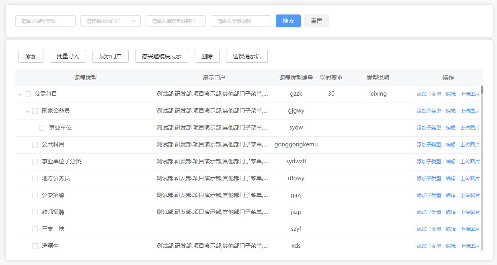Click 编辑 in the 教师招聘 row
497x265 pixels.
(451, 212)
